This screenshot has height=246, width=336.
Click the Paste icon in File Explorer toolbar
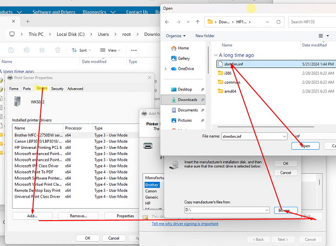(11, 50)
